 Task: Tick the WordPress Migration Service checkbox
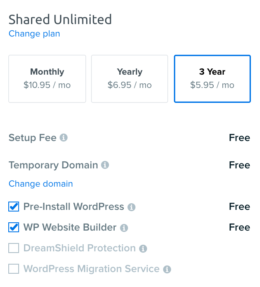point(14,269)
